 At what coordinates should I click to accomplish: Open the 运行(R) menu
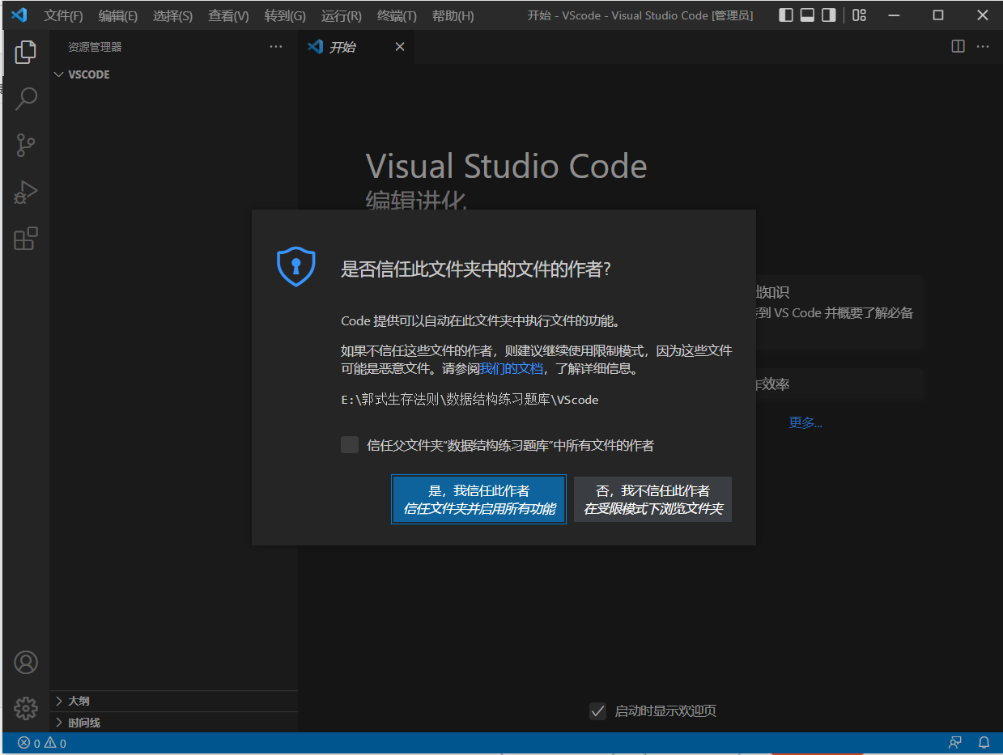tap(342, 15)
